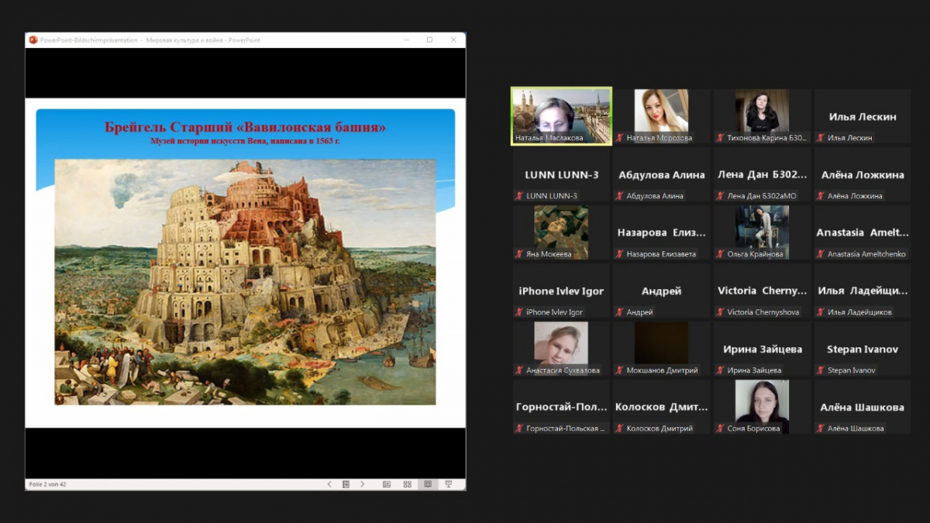
Task: Click the muted microphone icon for Колосков Дмитрий
Action: point(620,428)
